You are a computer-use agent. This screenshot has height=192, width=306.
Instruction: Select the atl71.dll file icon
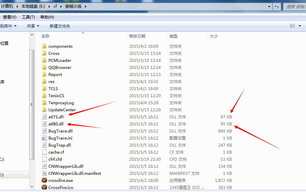(x=44, y=117)
